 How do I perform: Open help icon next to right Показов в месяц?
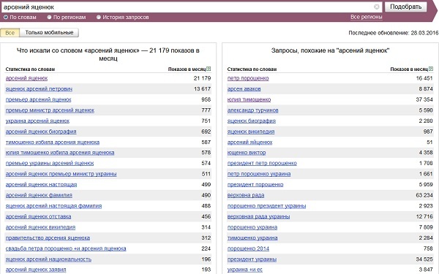tap(431, 69)
